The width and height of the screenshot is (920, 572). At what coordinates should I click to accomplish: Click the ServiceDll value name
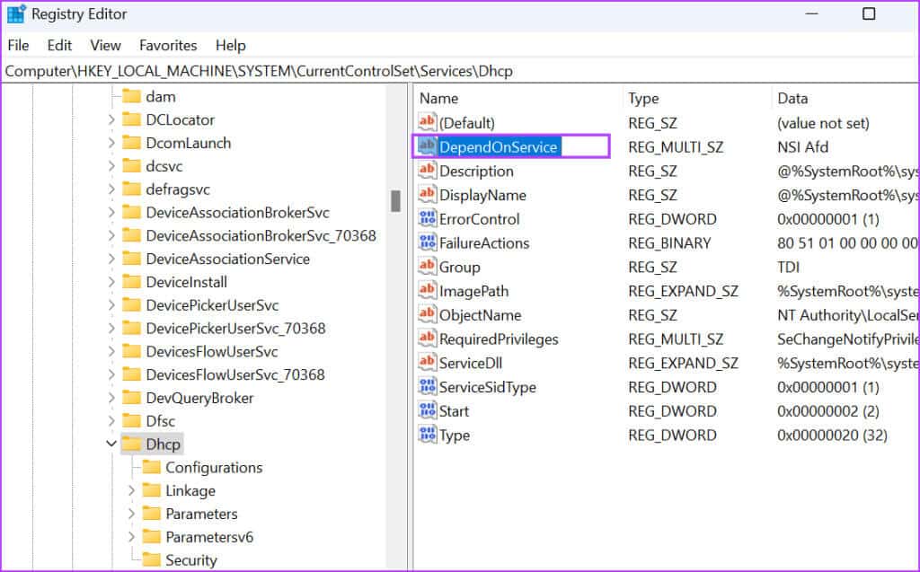pos(471,363)
